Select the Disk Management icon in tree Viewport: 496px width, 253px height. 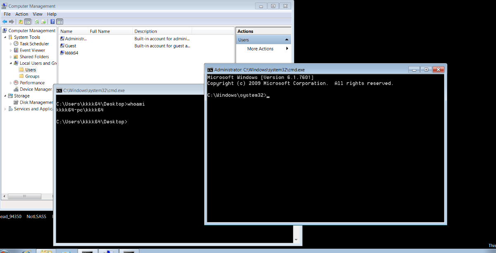pos(16,102)
